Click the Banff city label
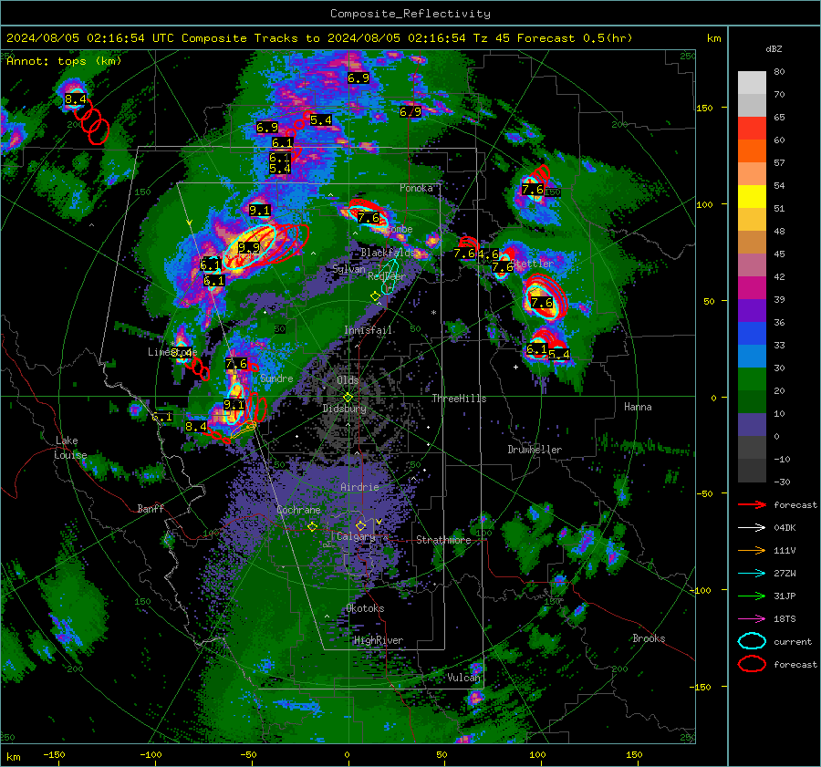Image resolution: width=821 pixels, height=767 pixels. tap(151, 508)
